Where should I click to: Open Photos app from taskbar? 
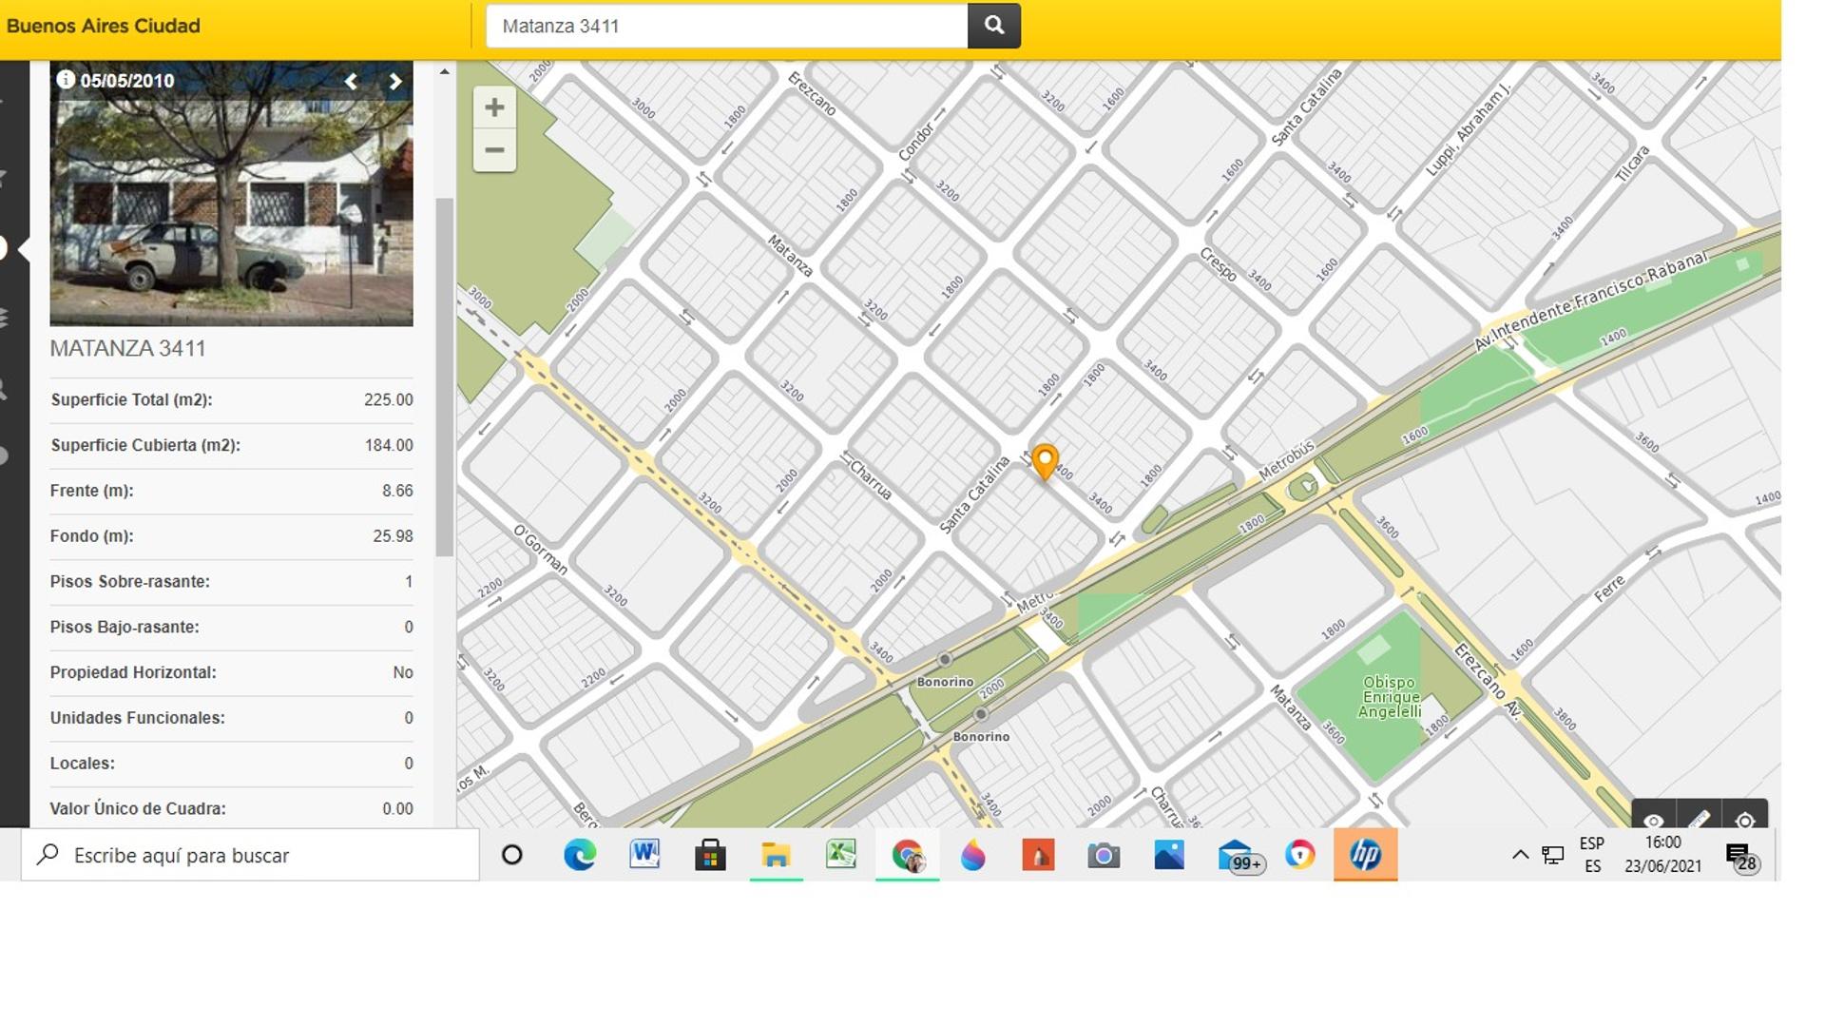tap(1169, 855)
